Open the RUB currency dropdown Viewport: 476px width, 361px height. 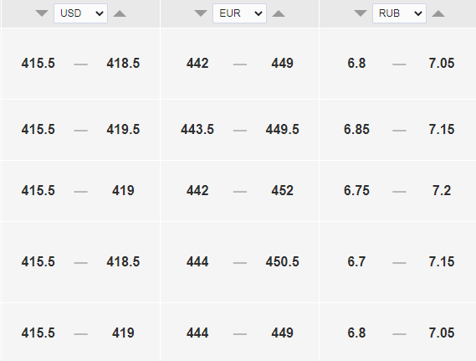399,13
